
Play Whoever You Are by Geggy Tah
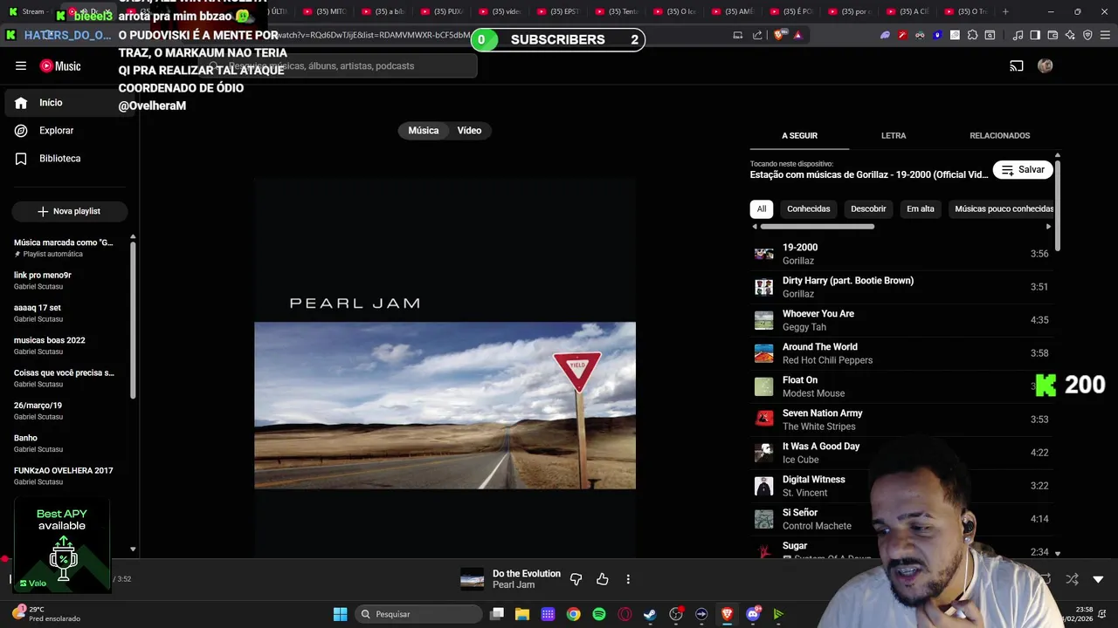point(901,320)
